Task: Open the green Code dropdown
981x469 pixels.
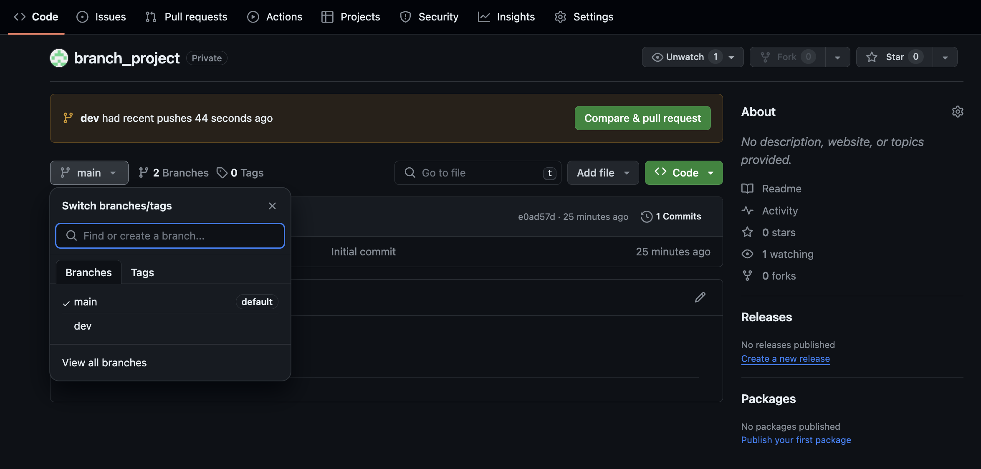Action: [x=683, y=173]
